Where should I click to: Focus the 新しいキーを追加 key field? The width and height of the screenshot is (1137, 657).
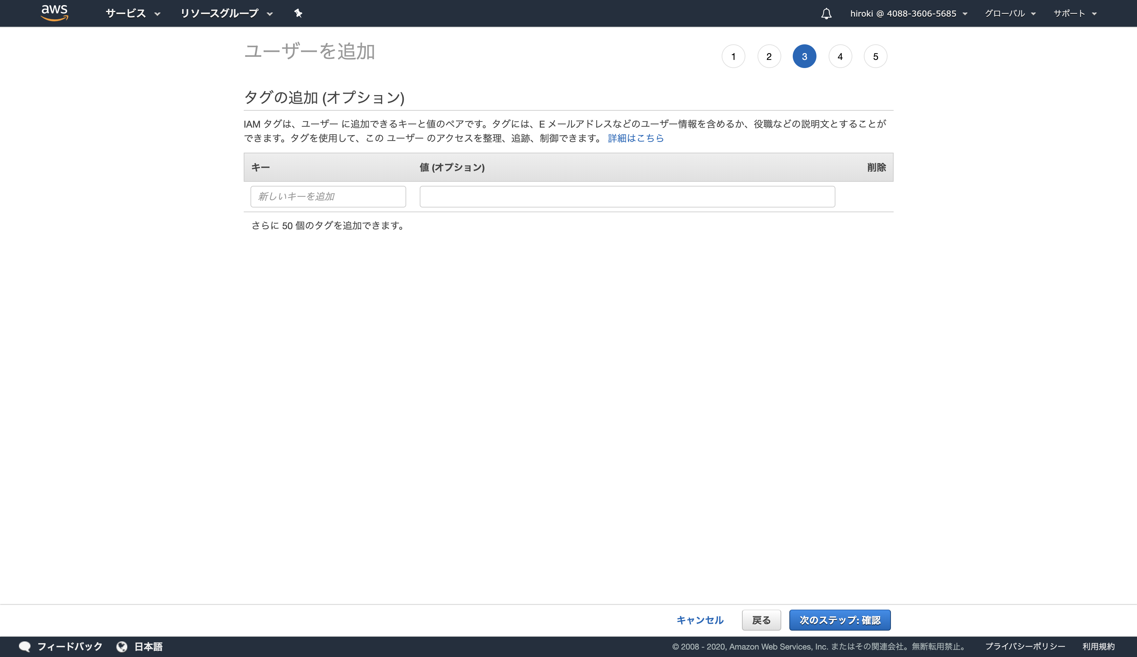[328, 197]
